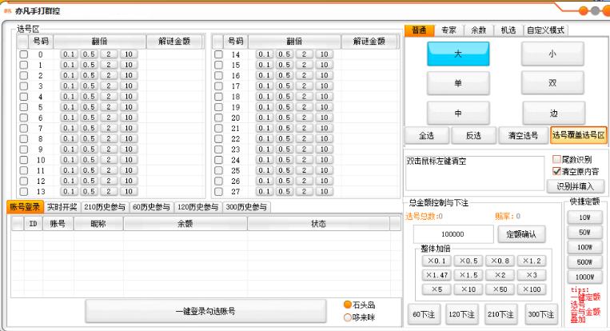Viewport: 610px width, 331px height.
Task: Apply the ×3 overall multiplier
Action: tap(532, 275)
